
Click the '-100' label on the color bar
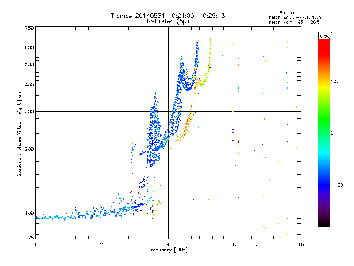(337, 185)
